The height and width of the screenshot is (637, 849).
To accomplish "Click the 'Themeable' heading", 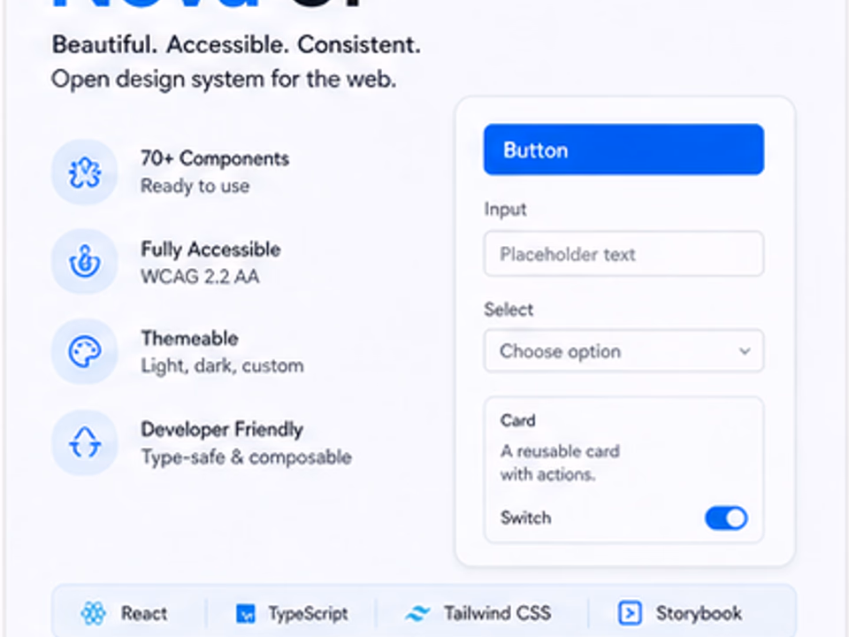I will [189, 339].
